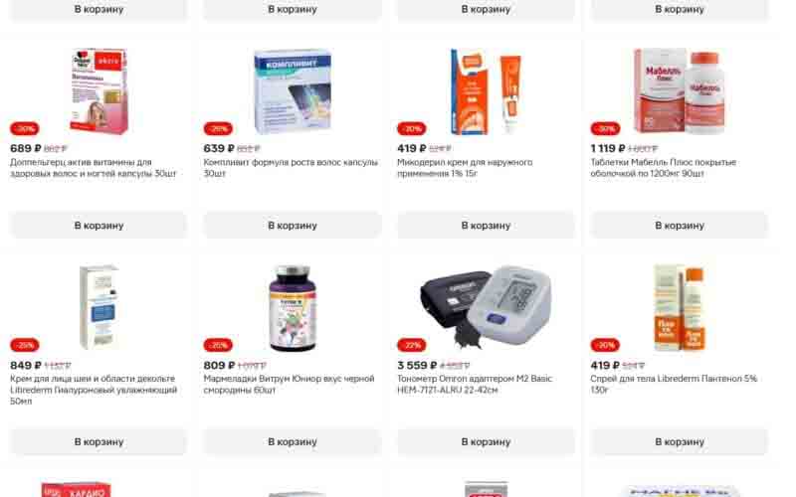Open the Vitrum Junior gummies jar image

pos(293,308)
